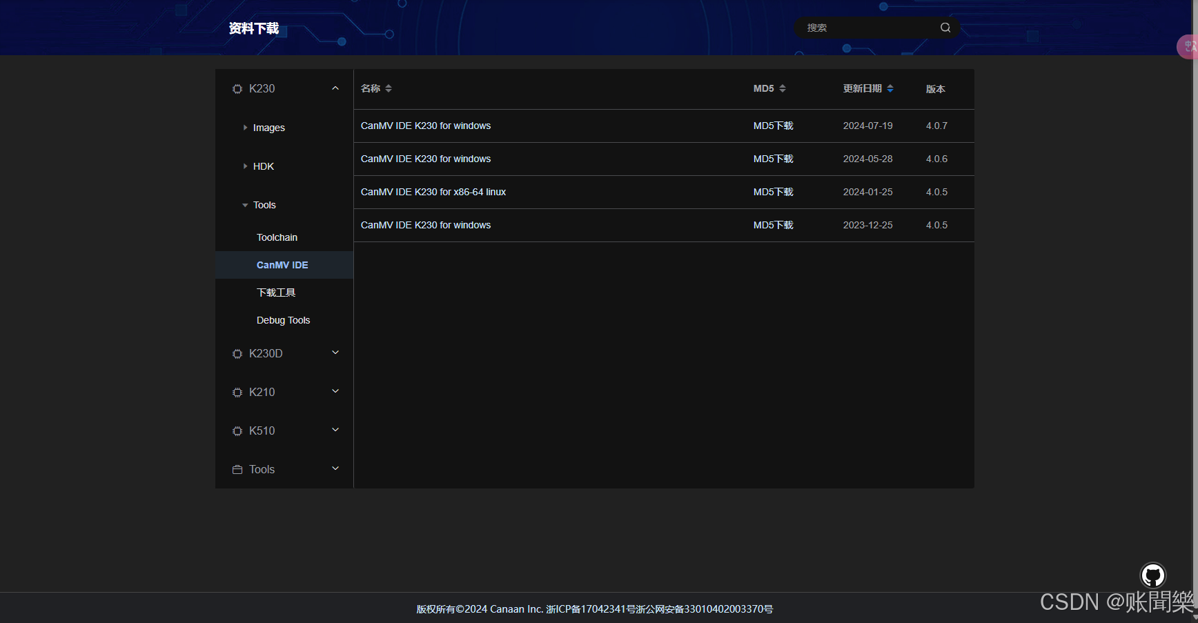Click the K230 chip icon
Image resolution: width=1198 pixels, height=623 pixels.
click(237, 89)
